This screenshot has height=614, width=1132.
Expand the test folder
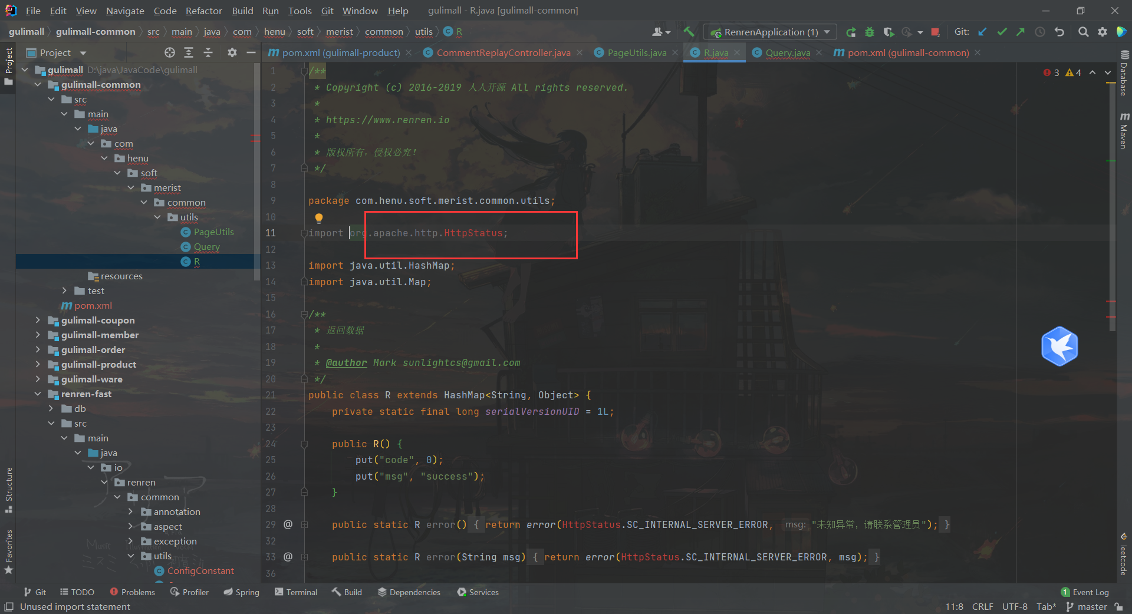[x=65, y=291]
